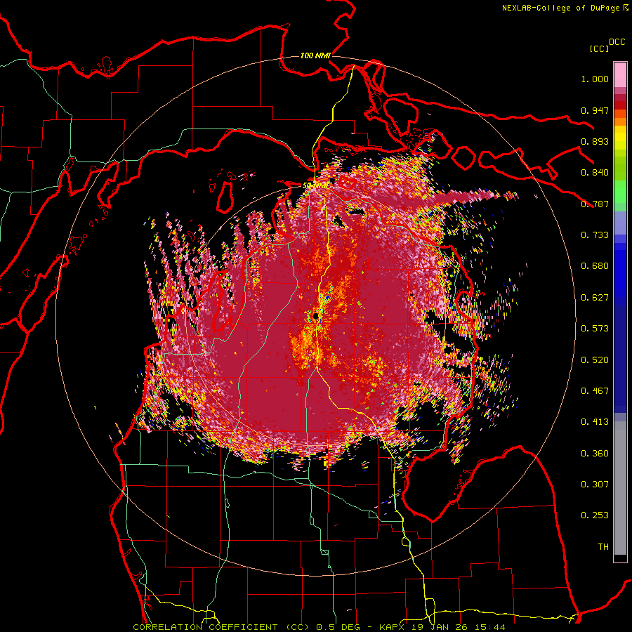Viewport: 632px width, 632px height.
Task: Click the 100 NMI range ring label
Action: (315, 55)
